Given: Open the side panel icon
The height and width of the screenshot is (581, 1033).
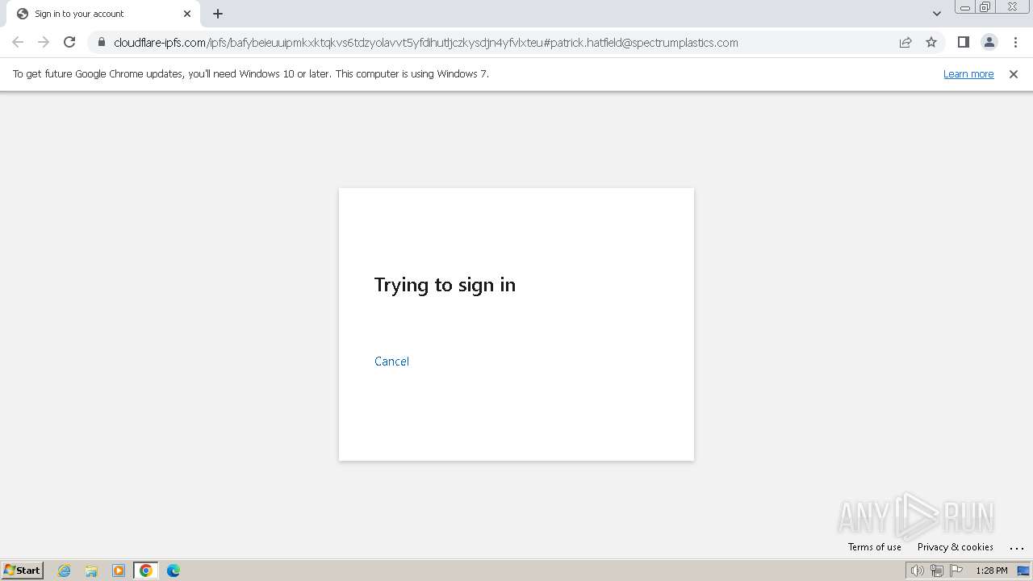Looking at the screenshot, I should [963, 42].
